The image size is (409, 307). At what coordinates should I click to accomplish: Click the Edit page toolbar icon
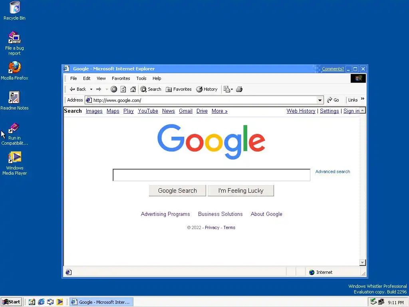227,89
